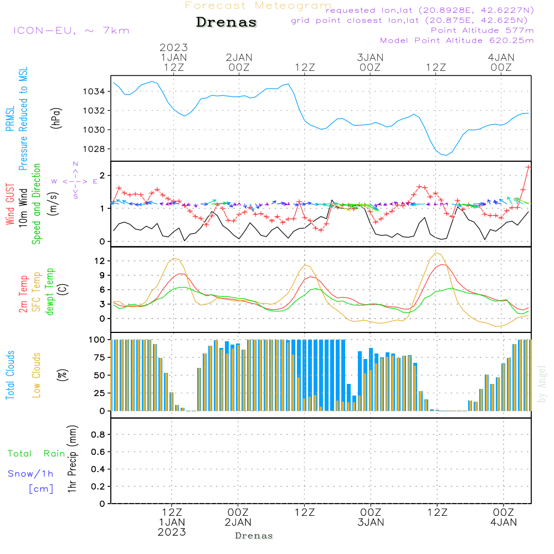Click the red Wind GUST legend label

(x=10, y=205)
